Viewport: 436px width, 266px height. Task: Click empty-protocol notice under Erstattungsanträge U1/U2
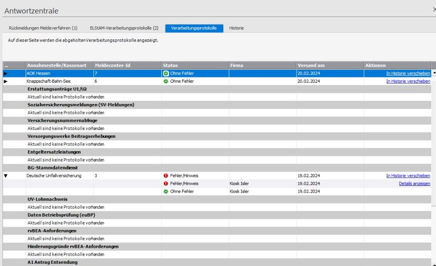click(66, 97)
